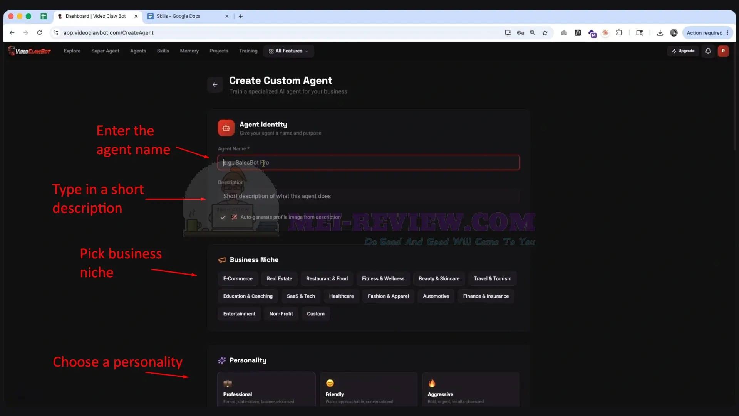Click the back arrow beside Create Custom Agent
The image size is (739, 416).
tap(215, 85)
